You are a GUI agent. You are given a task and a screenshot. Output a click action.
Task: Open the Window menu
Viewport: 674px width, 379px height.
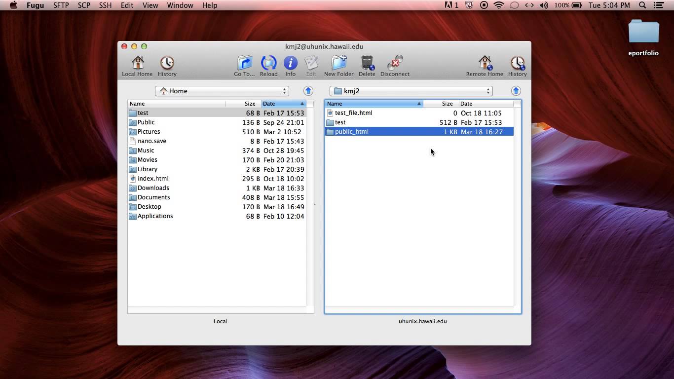pyautogui.click(x=180, y=5)
